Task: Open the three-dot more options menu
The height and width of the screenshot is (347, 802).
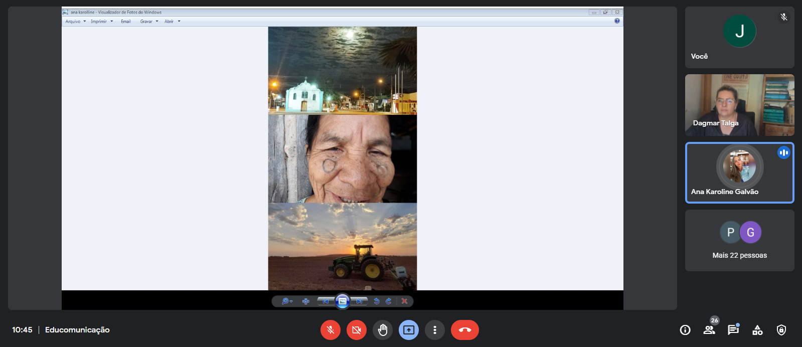Action: [435, 330]
